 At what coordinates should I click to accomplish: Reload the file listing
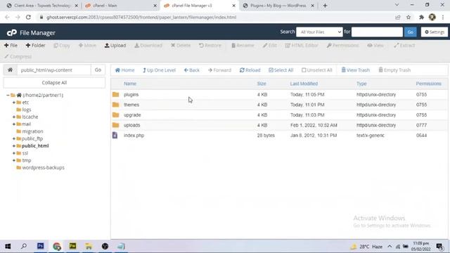pos(250,70)
